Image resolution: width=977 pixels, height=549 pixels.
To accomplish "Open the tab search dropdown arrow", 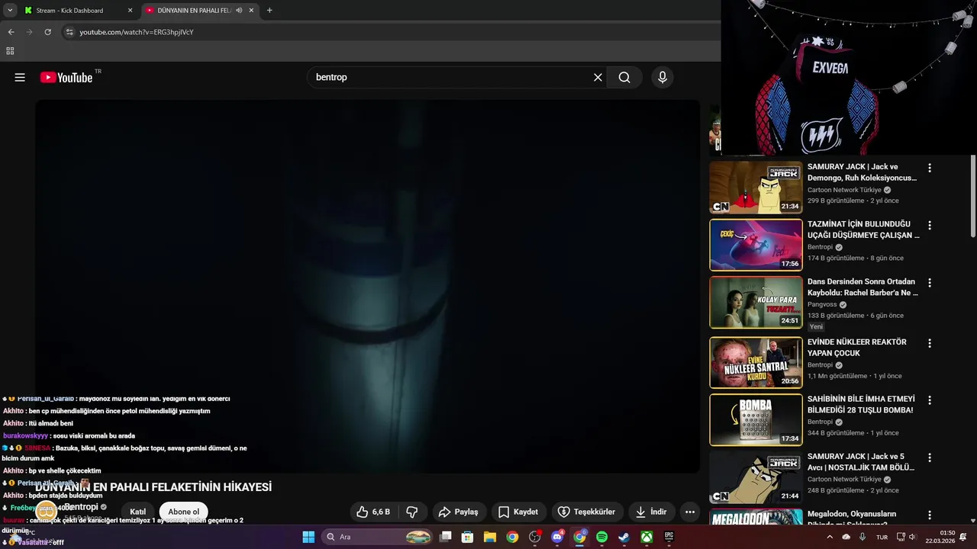I will tap(10, 11).
